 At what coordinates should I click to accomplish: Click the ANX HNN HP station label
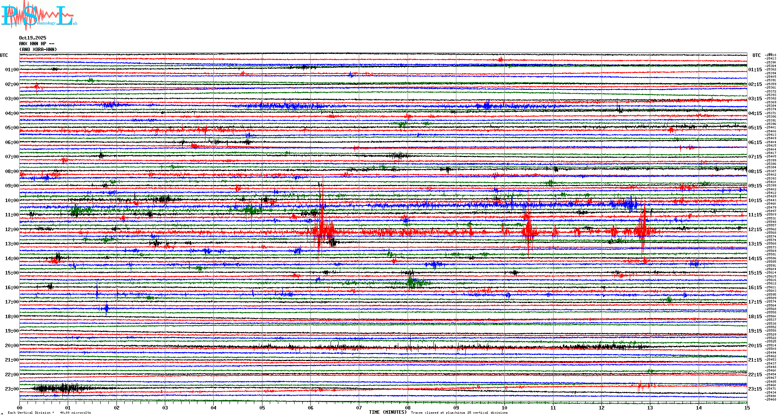36,44
